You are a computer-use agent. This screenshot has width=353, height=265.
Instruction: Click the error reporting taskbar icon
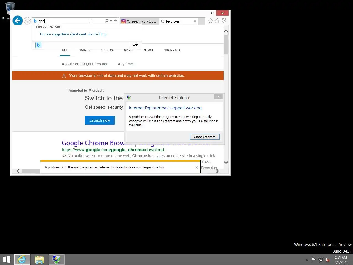[x=56, y=259]
